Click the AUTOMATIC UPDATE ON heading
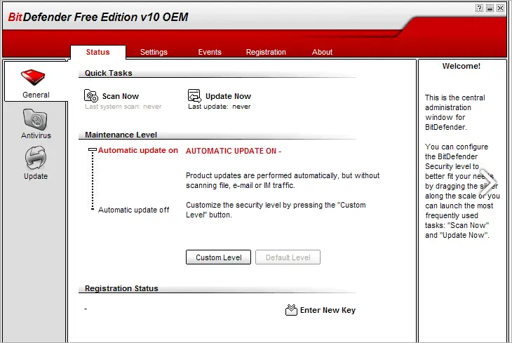This screenshot has height=343, width=512. tap(233, 151)
